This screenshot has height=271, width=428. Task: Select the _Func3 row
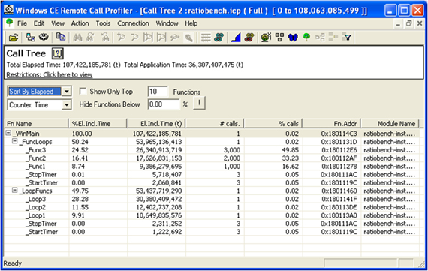click(212, 150)
